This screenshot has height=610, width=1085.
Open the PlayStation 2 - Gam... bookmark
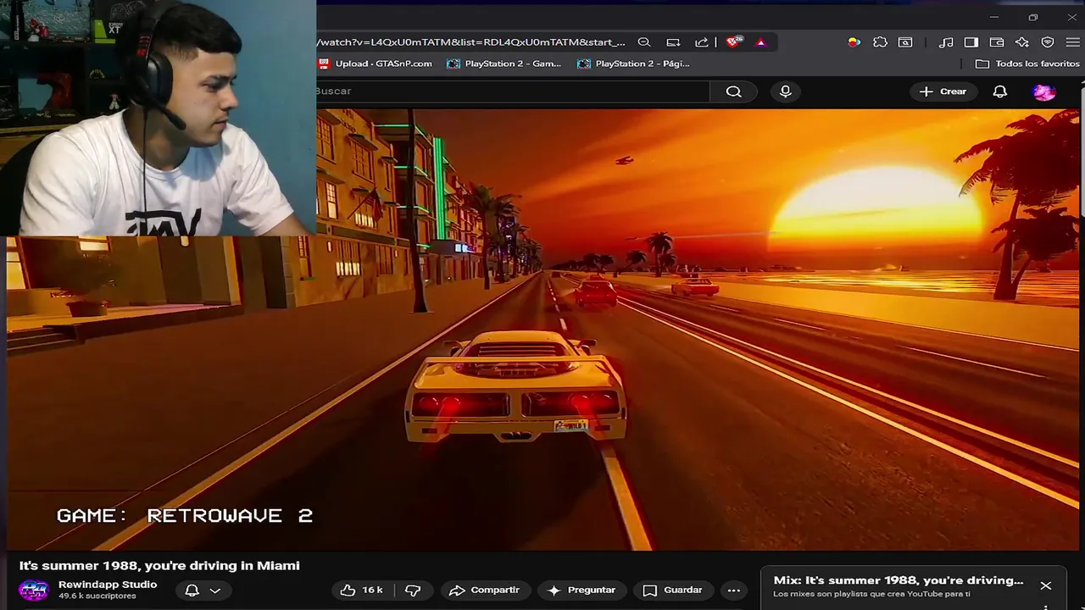coord(504,64)
